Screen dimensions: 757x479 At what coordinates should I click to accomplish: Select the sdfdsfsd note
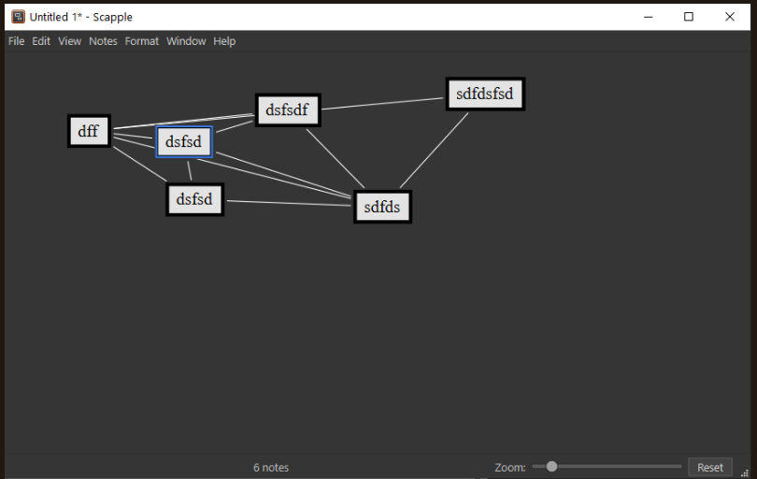[485, 94]
